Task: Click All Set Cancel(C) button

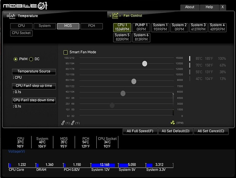Action: coord(211,131)
